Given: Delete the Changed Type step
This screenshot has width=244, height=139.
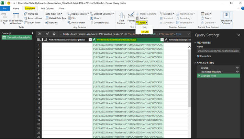Looking at the screenshot, I should (x=199, y=76).
